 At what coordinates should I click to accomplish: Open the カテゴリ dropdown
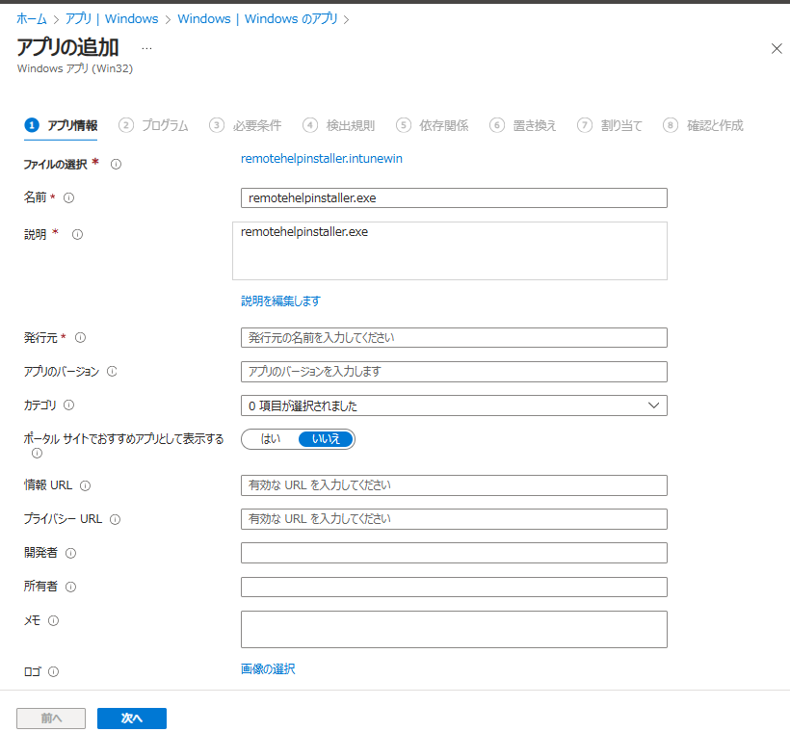[x=454, y=405]
